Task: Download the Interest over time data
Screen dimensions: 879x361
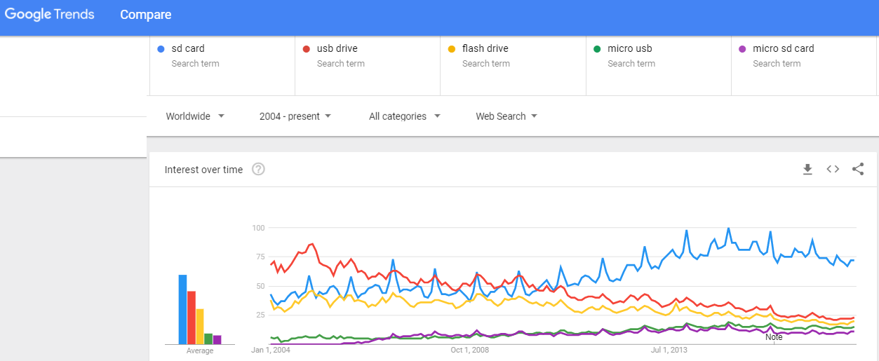Action: coord(807,169)
